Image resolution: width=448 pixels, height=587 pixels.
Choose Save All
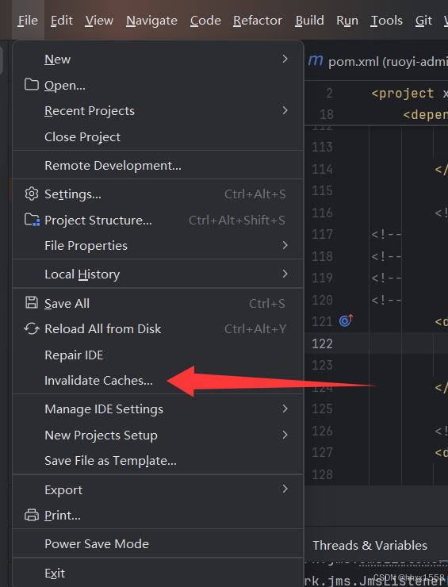click(158, 303)
